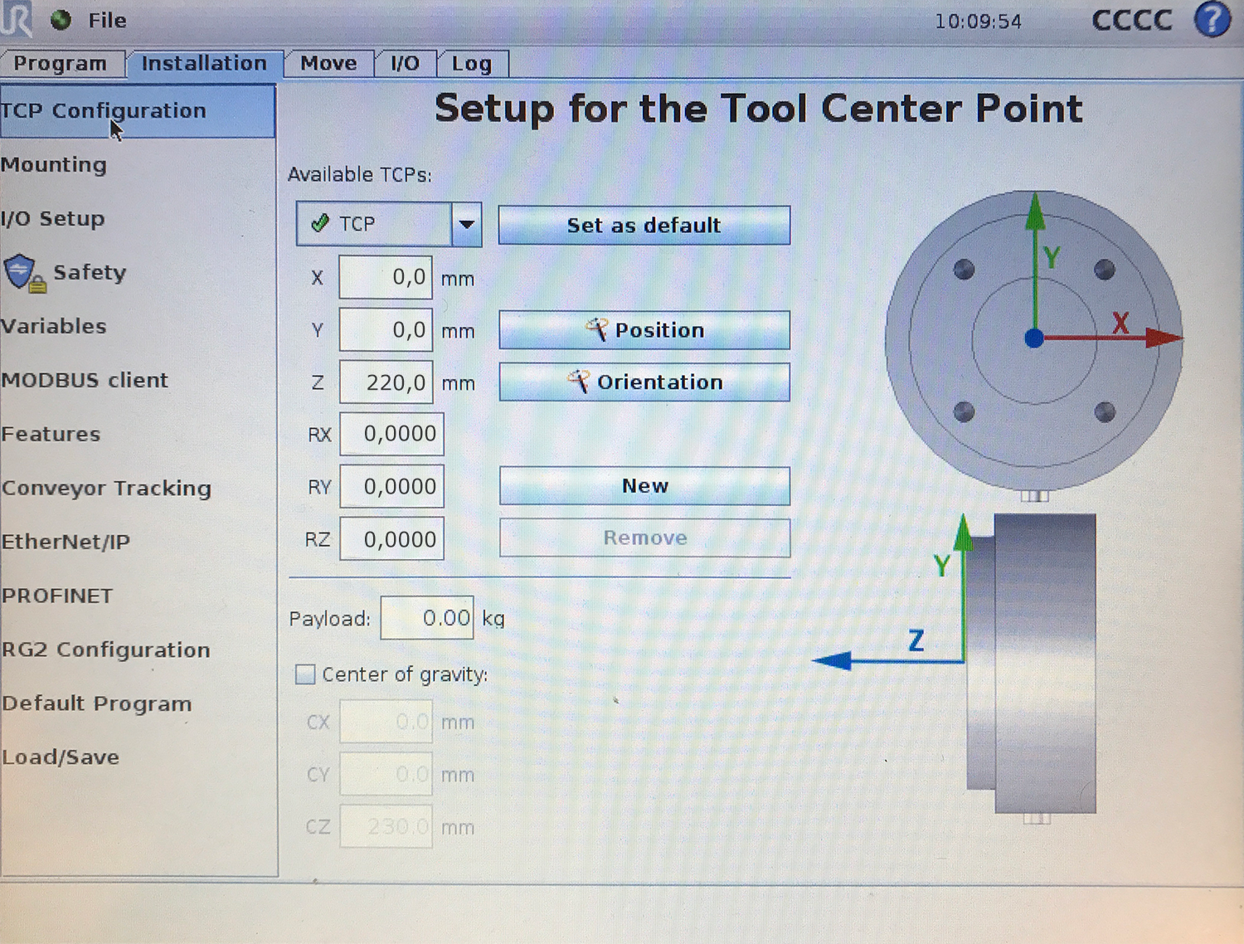The height and width of the screenshot is (944, 1244).
Task: Go to the Move tab
Action: point(328,64)
